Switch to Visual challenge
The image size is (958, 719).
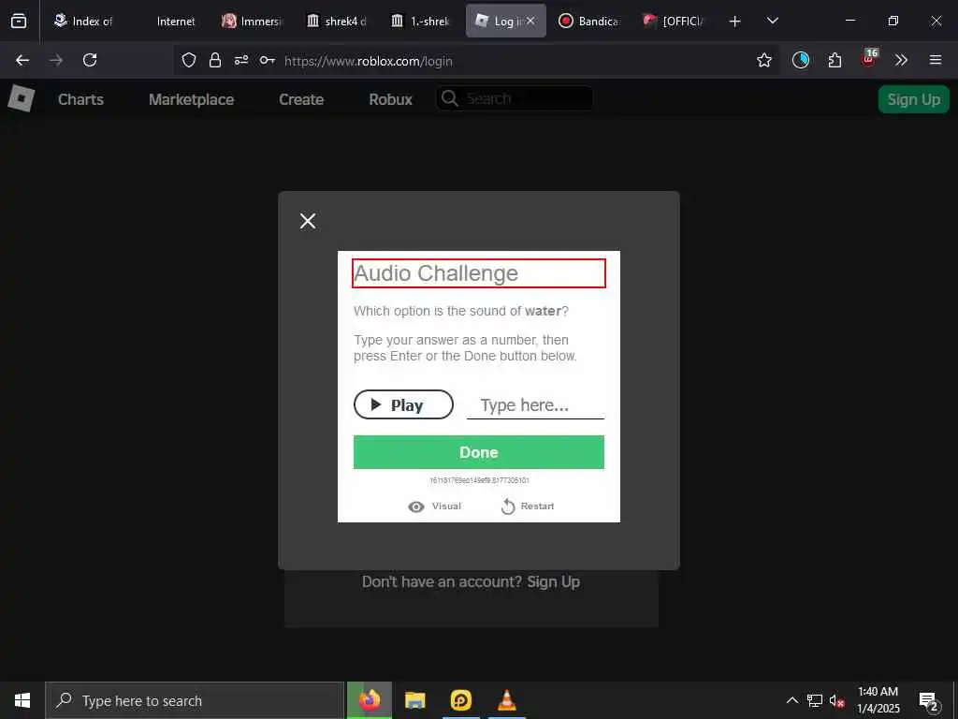point(434,506)
